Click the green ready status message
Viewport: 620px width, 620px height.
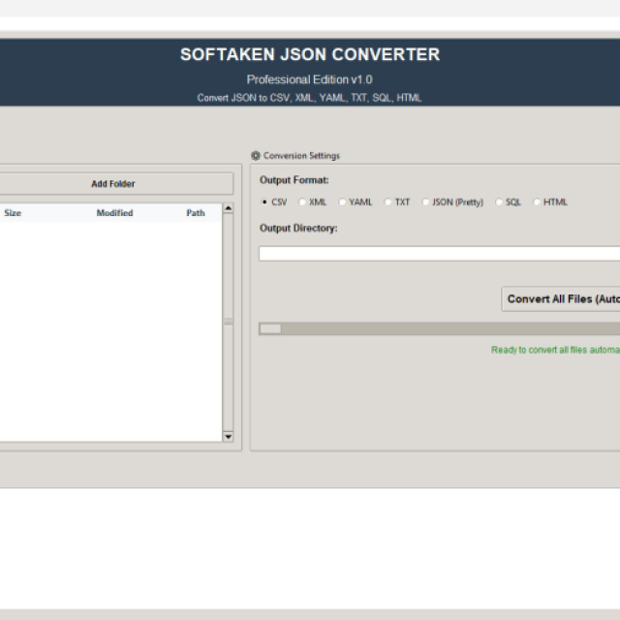tap(554, 351)
